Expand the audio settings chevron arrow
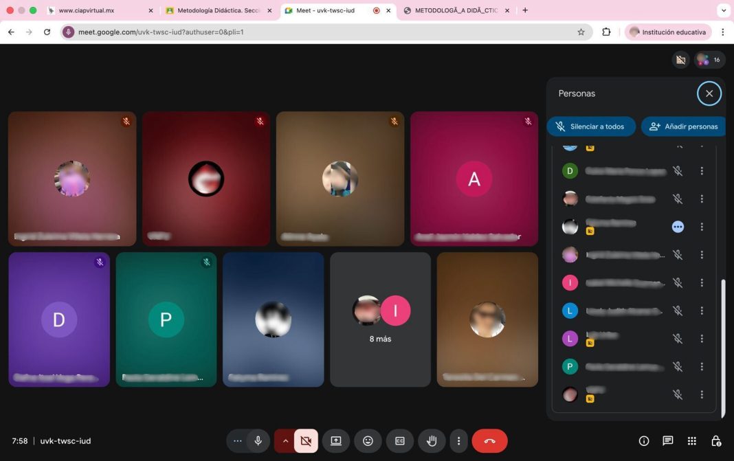 [x=285, y=441]
